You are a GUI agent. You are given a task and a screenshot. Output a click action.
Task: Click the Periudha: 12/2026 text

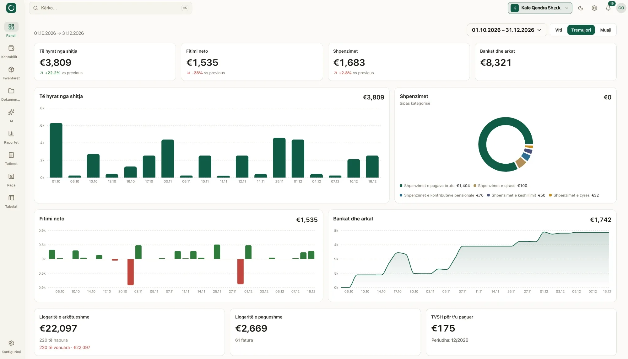450,340
